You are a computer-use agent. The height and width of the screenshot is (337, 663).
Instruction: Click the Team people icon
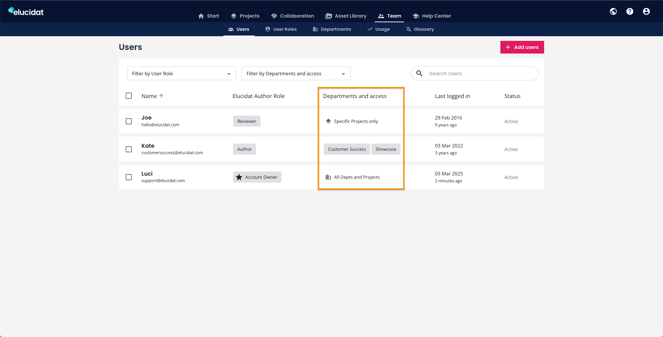pos(381,16)
